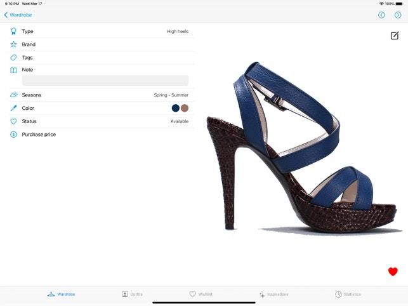Image resolution: width=408 pixels, height=306 pixels.
Task: Click the Note book icon
Action: [13, 70]
